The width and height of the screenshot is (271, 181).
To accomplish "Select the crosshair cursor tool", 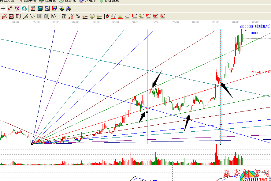I will pos(3,9).
